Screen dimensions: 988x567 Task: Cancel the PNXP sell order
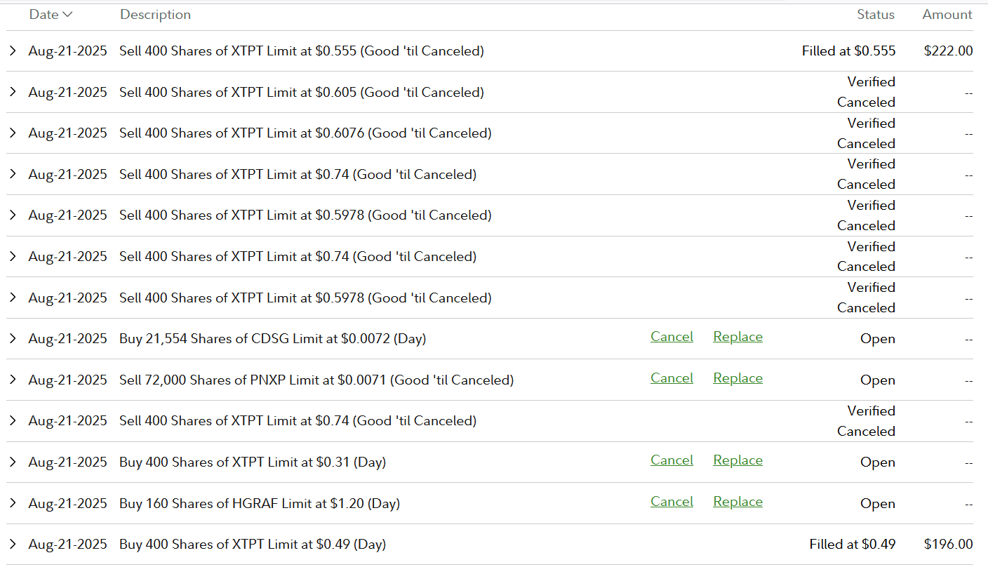[x=672, y=378]
